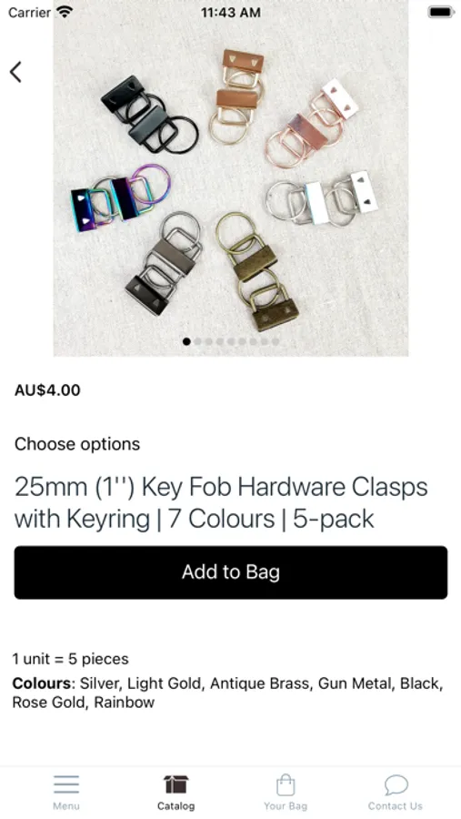Tap the rainbow clasp in product photo
This screenshot has height=819, width=461.
pyautogui.click(x=120, y=197)
